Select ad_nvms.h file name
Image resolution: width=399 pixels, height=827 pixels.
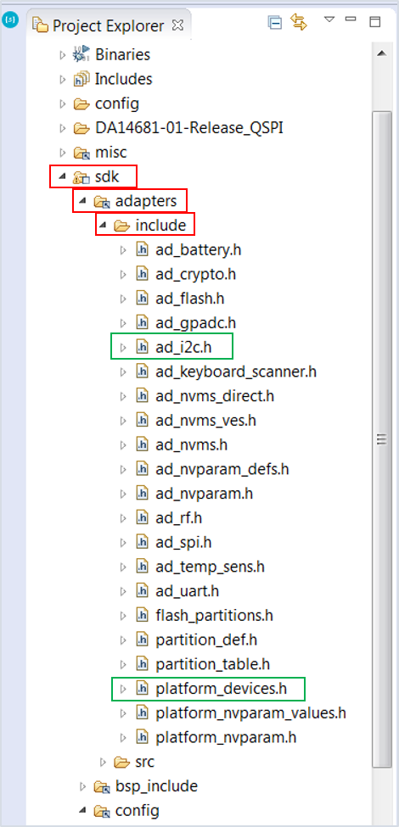(x=192, y=444)
